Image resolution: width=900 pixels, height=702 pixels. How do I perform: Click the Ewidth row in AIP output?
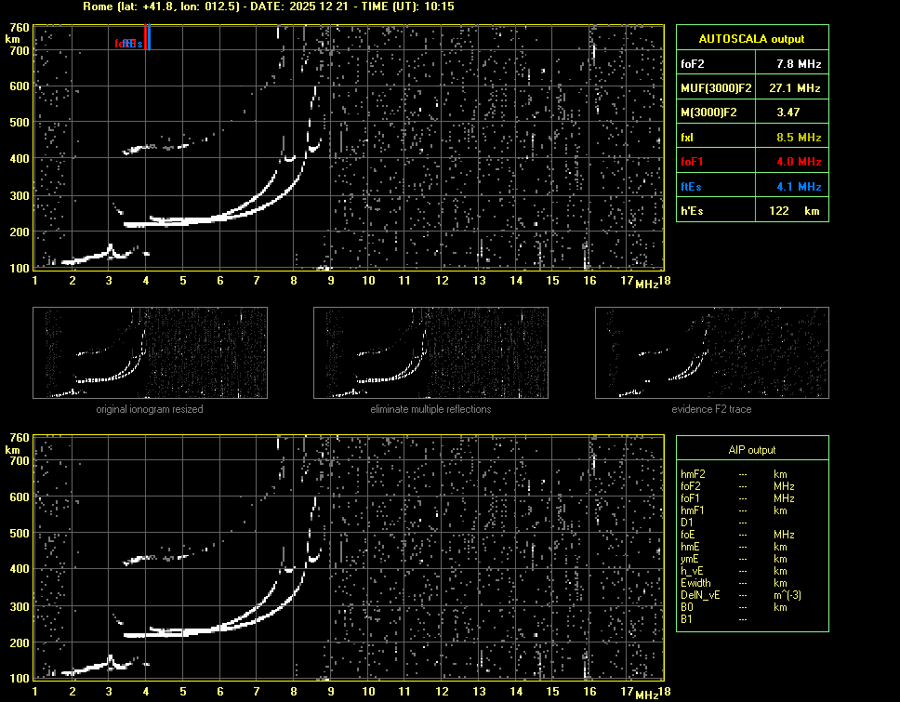695,583
